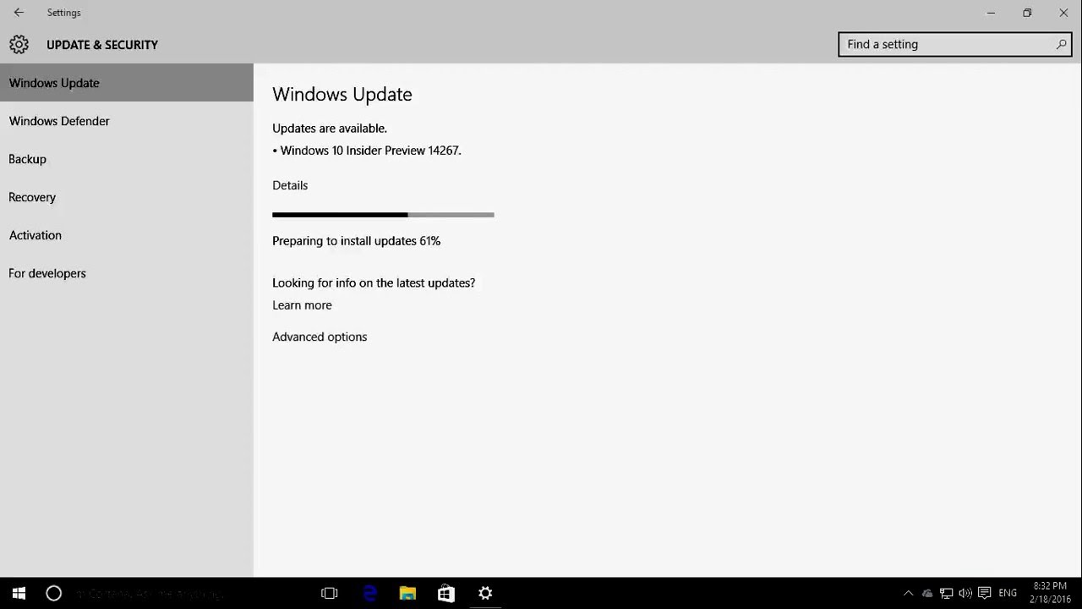Restore down the Settings window
The image size is (1082, 609).
[1027, 13]
